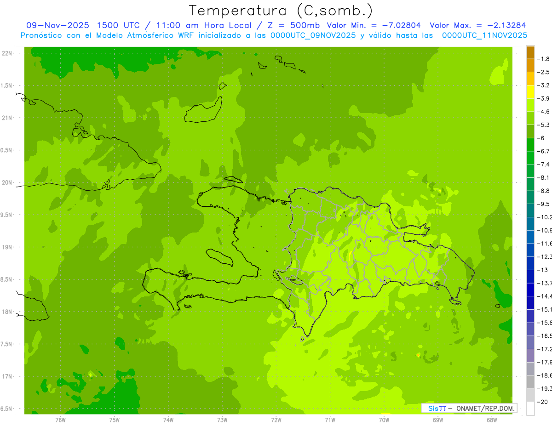Screen dimensions: 552x426
Task: Pick the yellow swatch between -3.2 and -3.9
Action: [530, 92]
